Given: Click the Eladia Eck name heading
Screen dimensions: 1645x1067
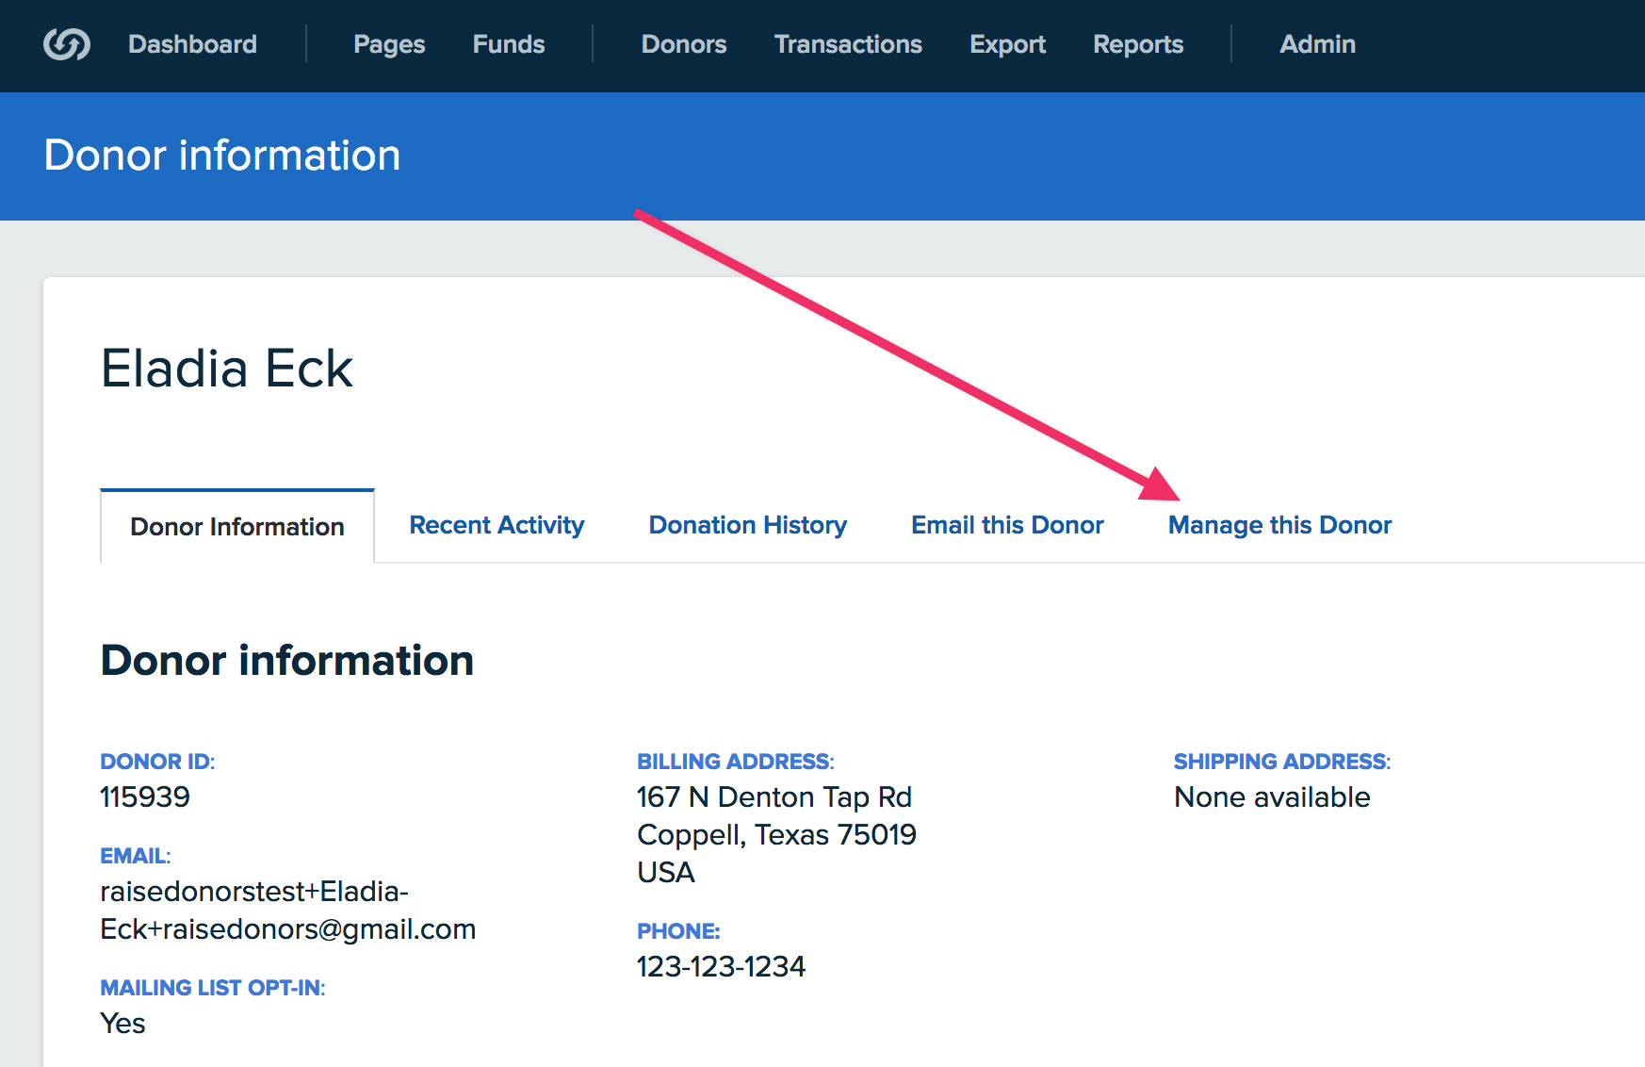Looking at the screenshot, I should click(x=226, y=369).
